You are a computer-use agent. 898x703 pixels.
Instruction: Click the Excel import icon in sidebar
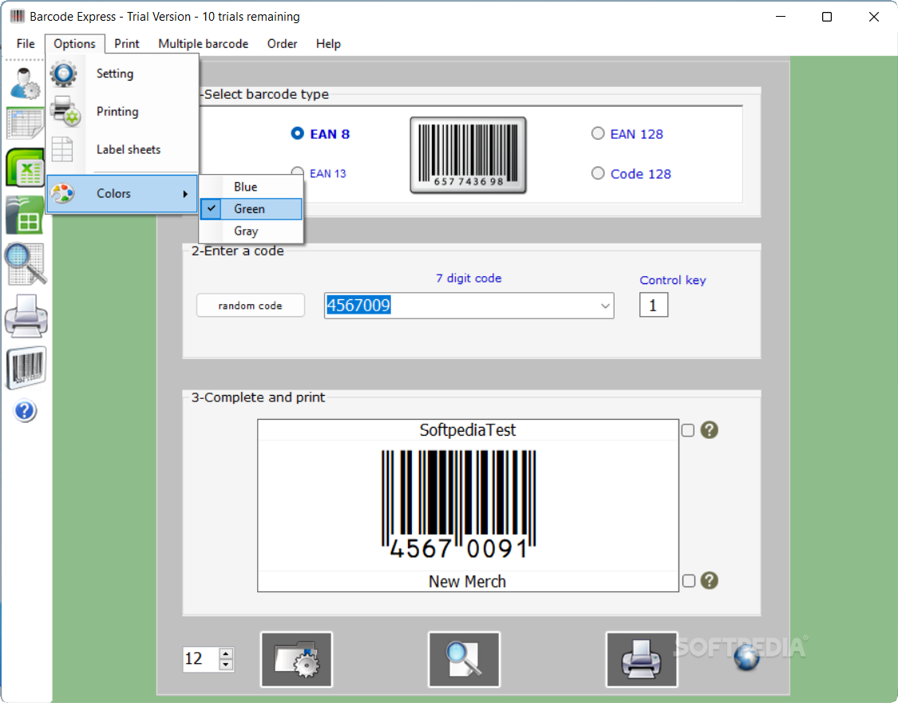[x=26, y=168]
